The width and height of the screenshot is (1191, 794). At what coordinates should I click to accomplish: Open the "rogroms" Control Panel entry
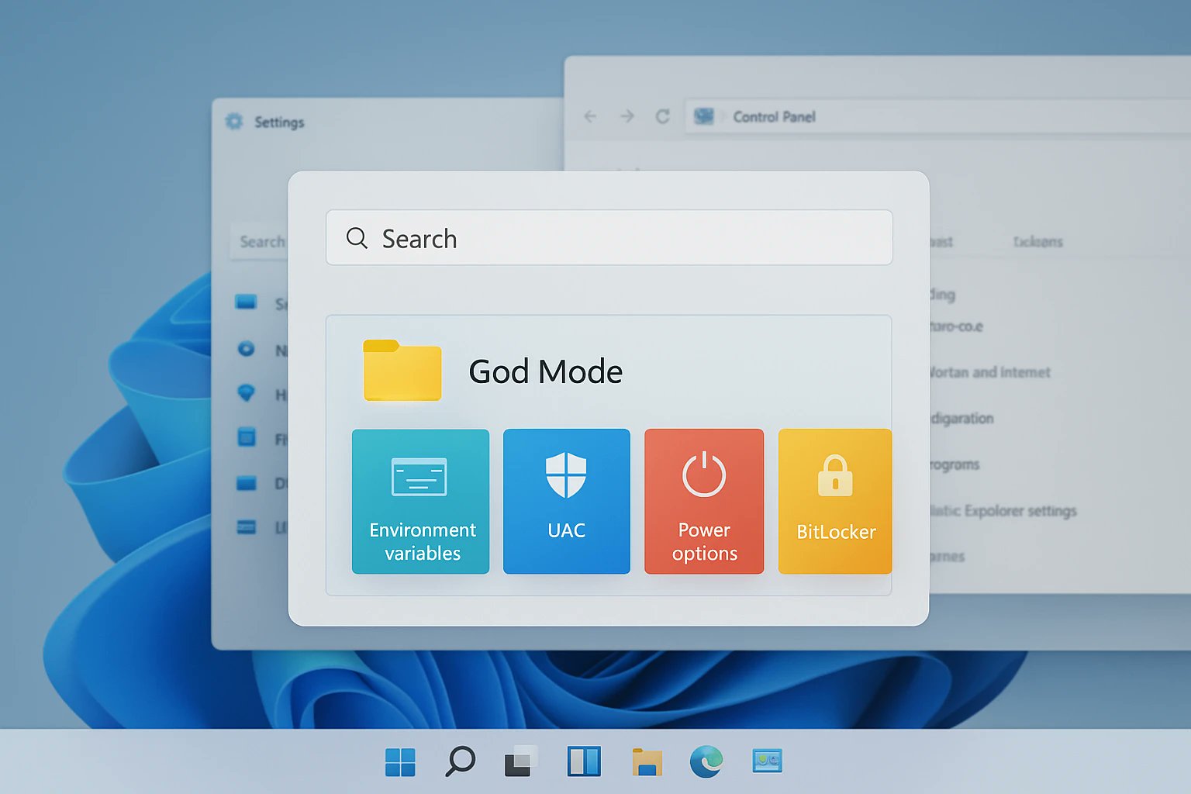[x=955, y=464]
